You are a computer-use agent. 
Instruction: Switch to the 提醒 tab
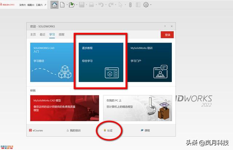62,35
